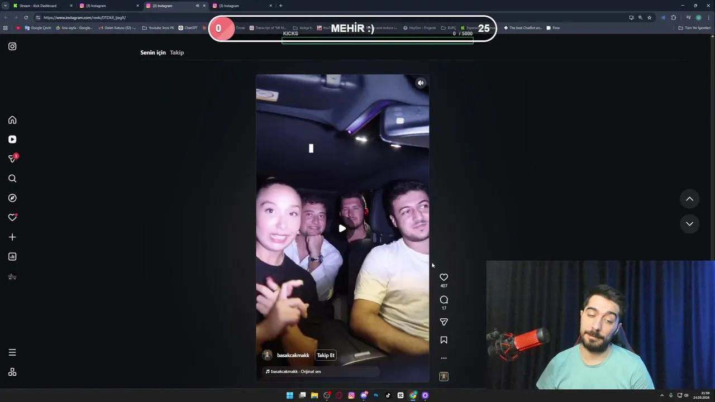Bookmark this page with the star icon
The height and width of the screenshot is (402, 715).
click(x=649, y=17)
